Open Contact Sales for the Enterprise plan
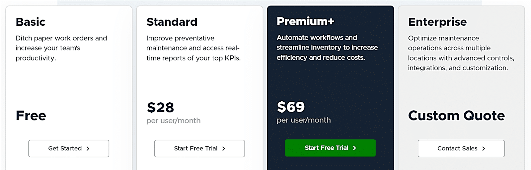531x170 pixels. click(461, 149)
